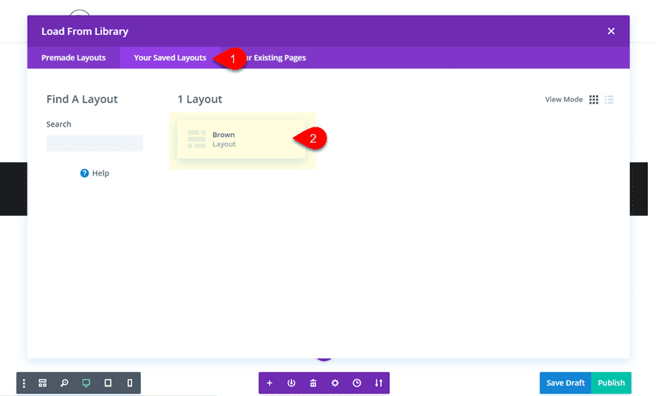The width and height of the screenshot is (656, 396).
Task: Open editing history clock icon
Action: coord(357,383)
